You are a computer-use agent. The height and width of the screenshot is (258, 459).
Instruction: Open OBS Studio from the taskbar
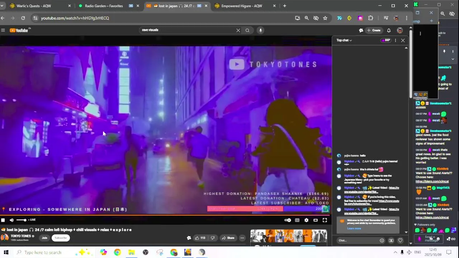point(146,252)
